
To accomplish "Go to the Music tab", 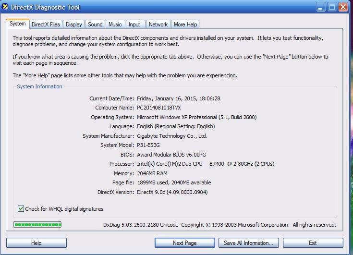I will pyautogui.click(x=115, y=24).
